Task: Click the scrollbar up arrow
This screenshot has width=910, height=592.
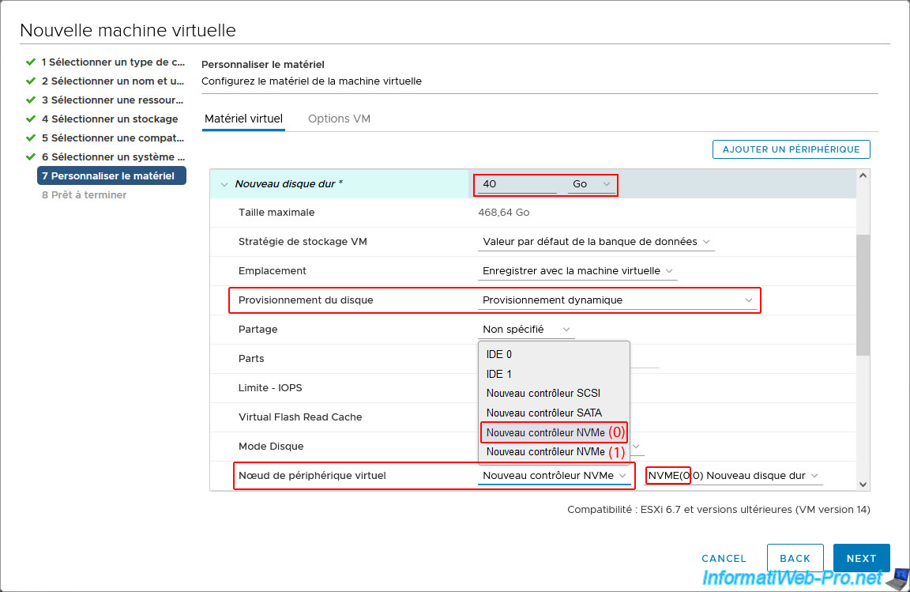Action: click(863, 175)
